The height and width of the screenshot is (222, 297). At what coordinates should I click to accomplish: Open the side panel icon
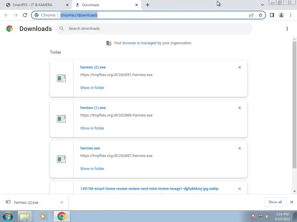coord(272,15)
